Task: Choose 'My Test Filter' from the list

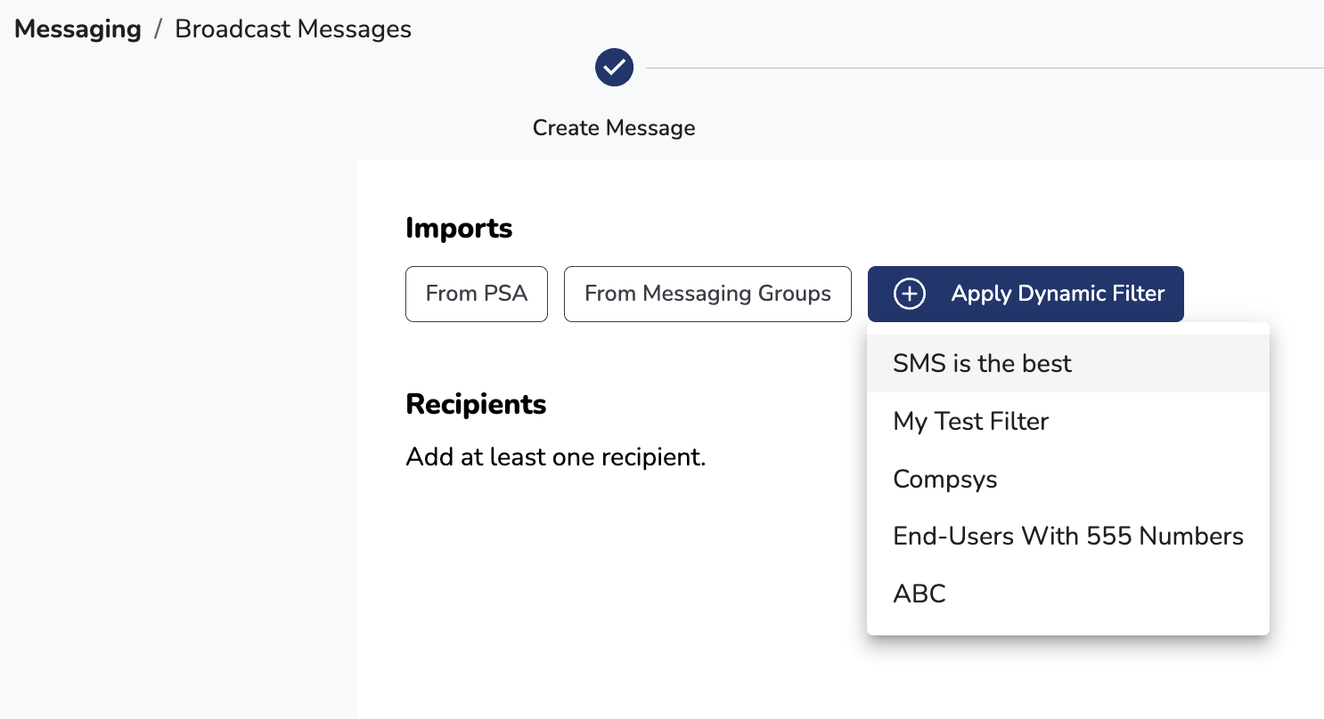Action: pos(970,421)
